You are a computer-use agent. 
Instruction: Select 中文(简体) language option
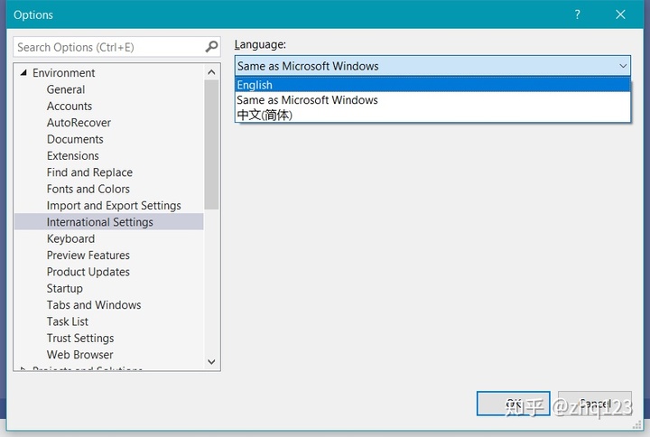(x=432, y=115)
